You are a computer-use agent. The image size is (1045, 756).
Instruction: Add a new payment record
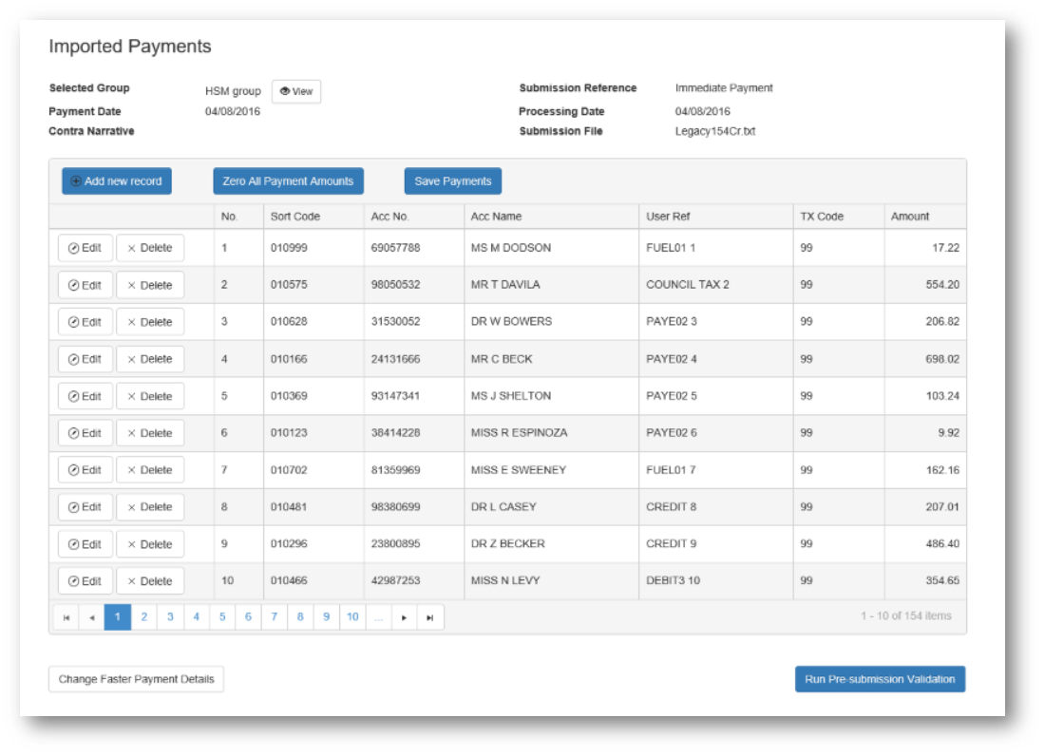pyautogui.click(x=117, y=181)
